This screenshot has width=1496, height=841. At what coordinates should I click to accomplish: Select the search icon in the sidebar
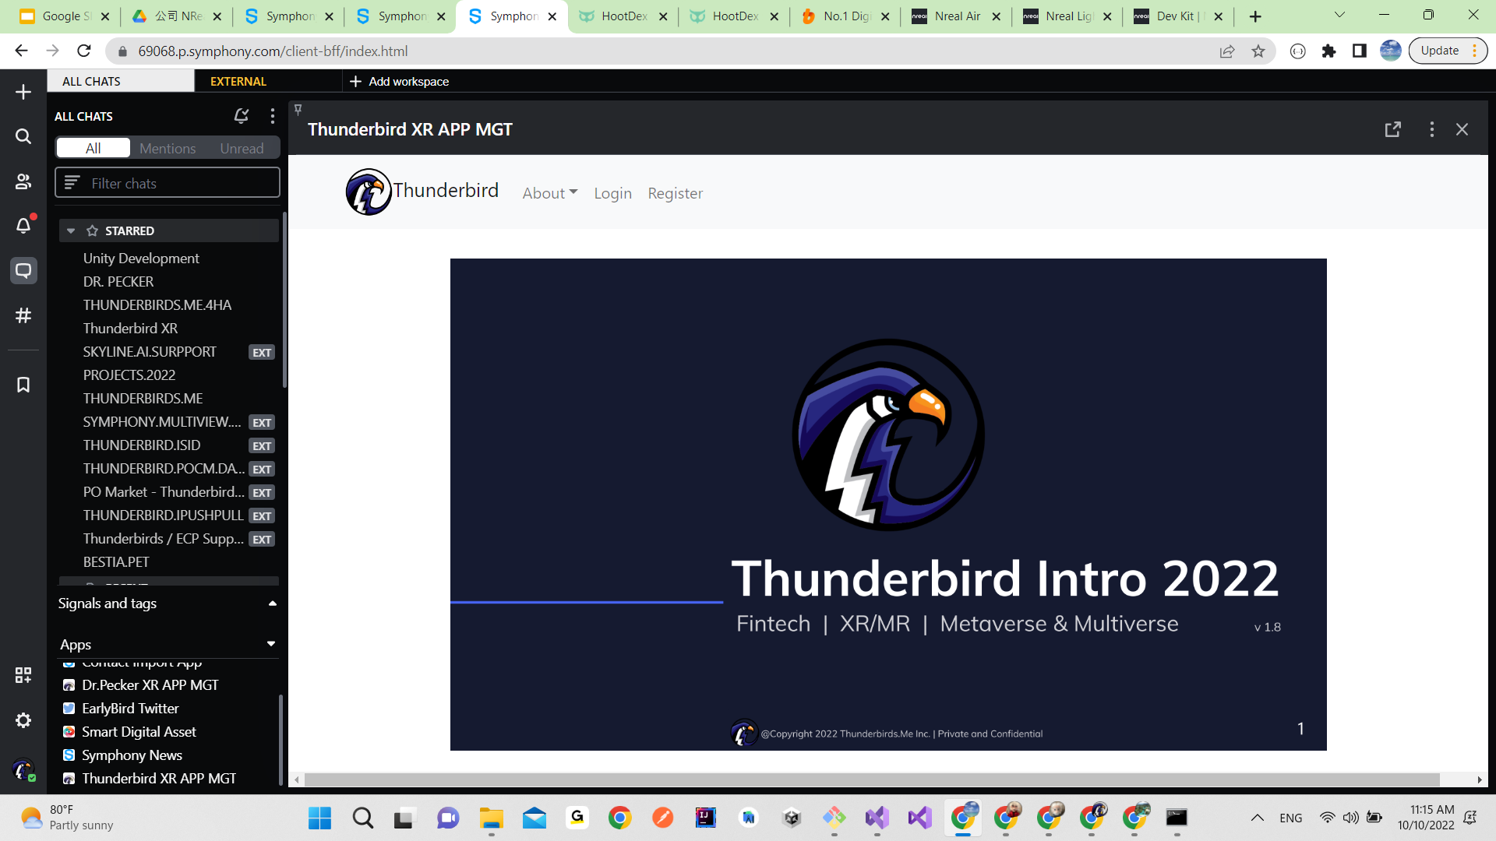coord(23,136)
